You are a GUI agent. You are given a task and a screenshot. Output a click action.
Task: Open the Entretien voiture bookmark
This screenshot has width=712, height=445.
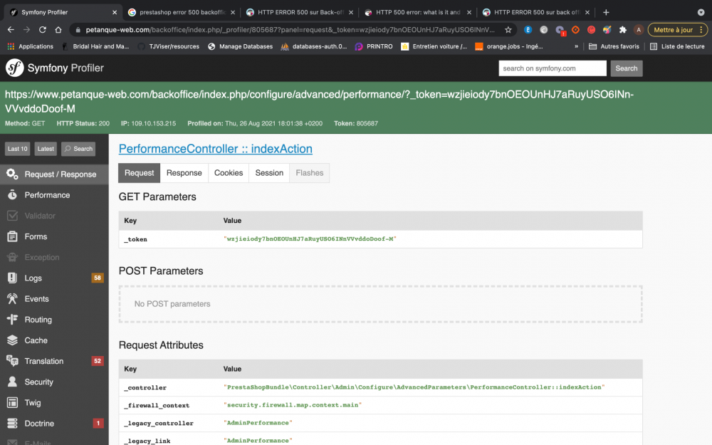point(434,46)
